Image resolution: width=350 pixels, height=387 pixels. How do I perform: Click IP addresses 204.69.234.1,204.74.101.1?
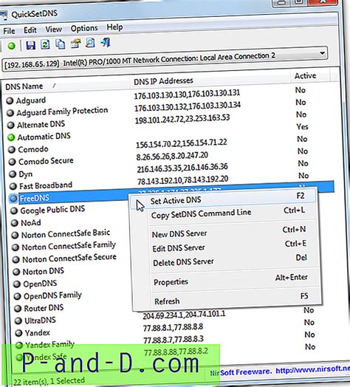pyautogui.click(x=184, y=315)
